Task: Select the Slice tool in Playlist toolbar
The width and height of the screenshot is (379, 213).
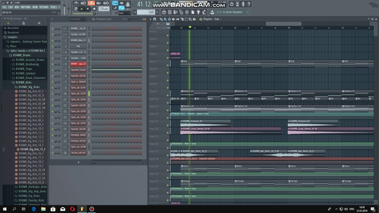Action: pyautogui.click(x=182, y=19)
